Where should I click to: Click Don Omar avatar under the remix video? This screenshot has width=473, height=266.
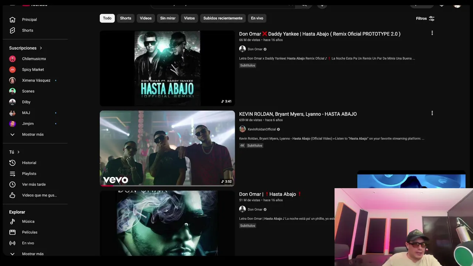click(242, 49)
